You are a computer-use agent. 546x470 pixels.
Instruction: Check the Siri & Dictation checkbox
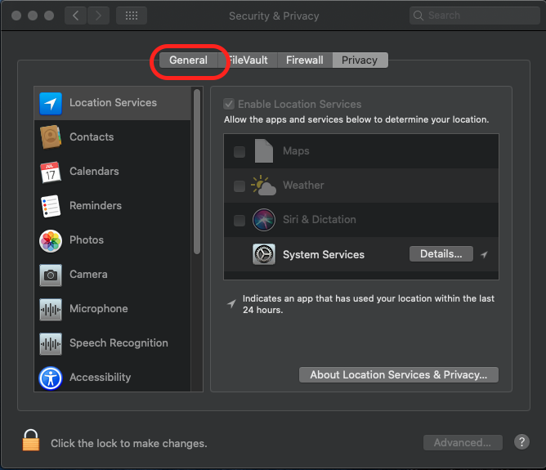click(x=239, y=220)
